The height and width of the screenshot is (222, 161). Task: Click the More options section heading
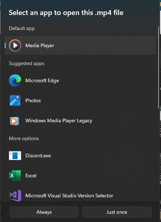[24, 138]
